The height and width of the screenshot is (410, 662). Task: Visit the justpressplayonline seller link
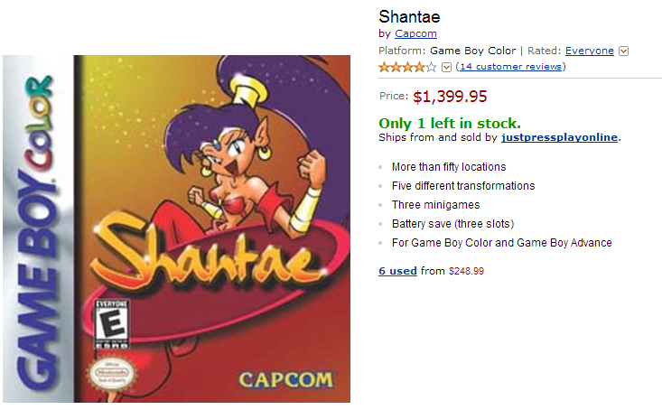(560, 138)
